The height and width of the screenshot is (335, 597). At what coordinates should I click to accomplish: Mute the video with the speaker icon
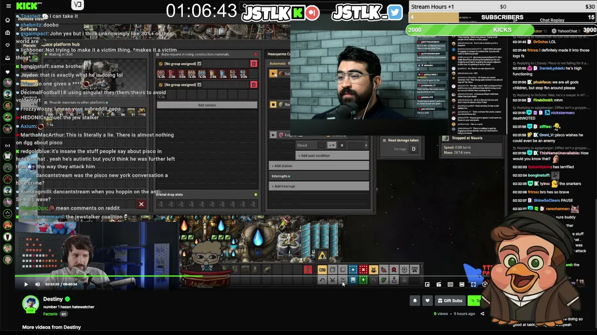click(38, 284)
